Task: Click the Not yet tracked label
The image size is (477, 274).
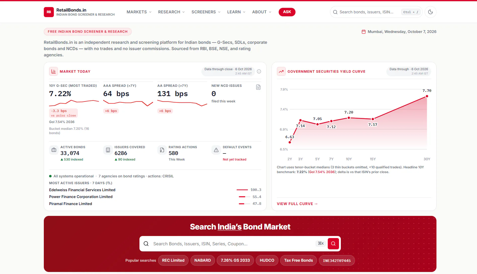Action: [235, 160]
